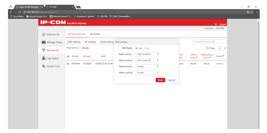Viewport: 267px width, 133px height.
Task: Click the Model column header
Action: click(75, 56)
